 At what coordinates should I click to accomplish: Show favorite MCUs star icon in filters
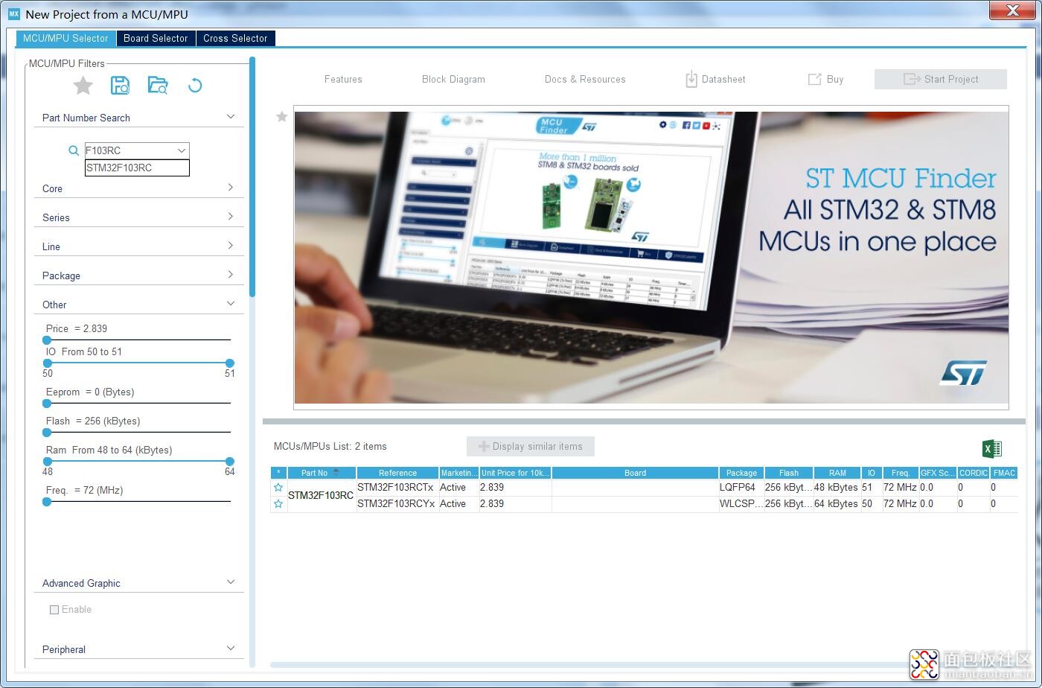tap(83, 86)
